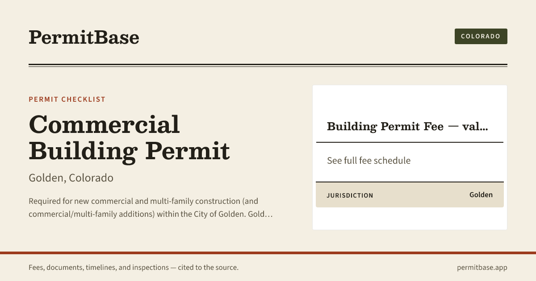Click the white fee card panel
The width and height of the screenshot is (536, 281).
point(410,157)
